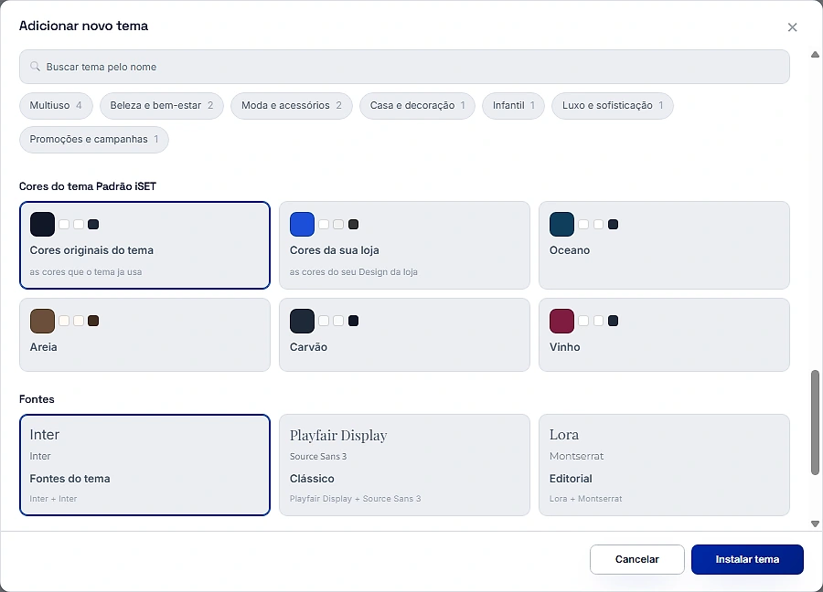The width and height of the screenshot is (823, 592).
Task: Select the Infantil category chip
Action: 513,105
